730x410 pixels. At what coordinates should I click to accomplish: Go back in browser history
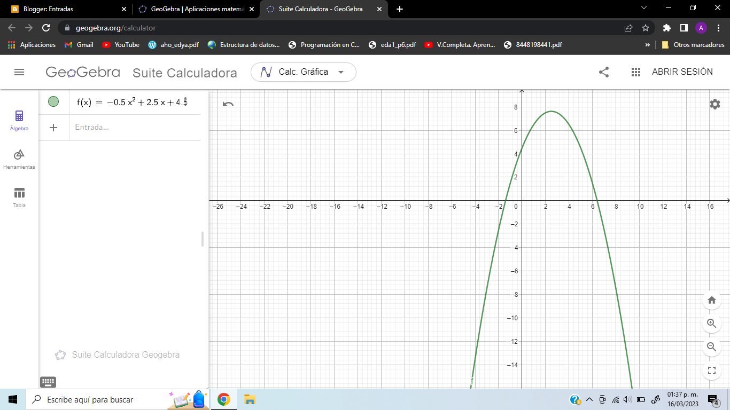(x=12, y=28)
